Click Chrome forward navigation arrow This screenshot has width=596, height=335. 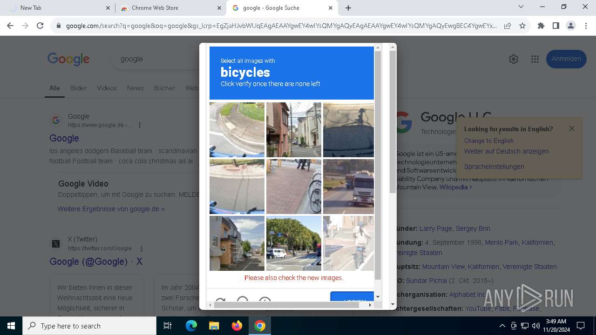25,26
